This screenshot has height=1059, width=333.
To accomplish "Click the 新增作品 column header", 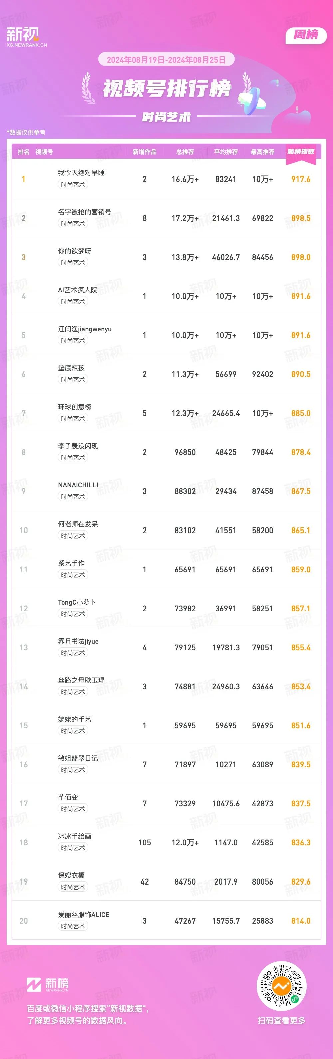I will pyautogui.click(x=144, y=152).
